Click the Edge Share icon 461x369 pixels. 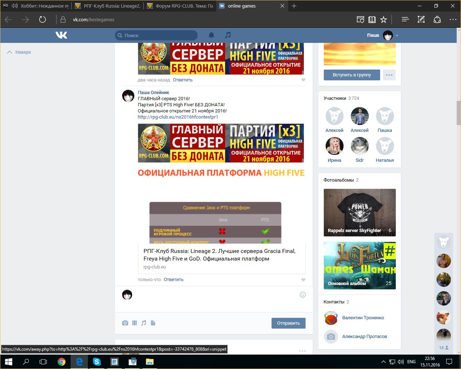[x=437, y=19]
